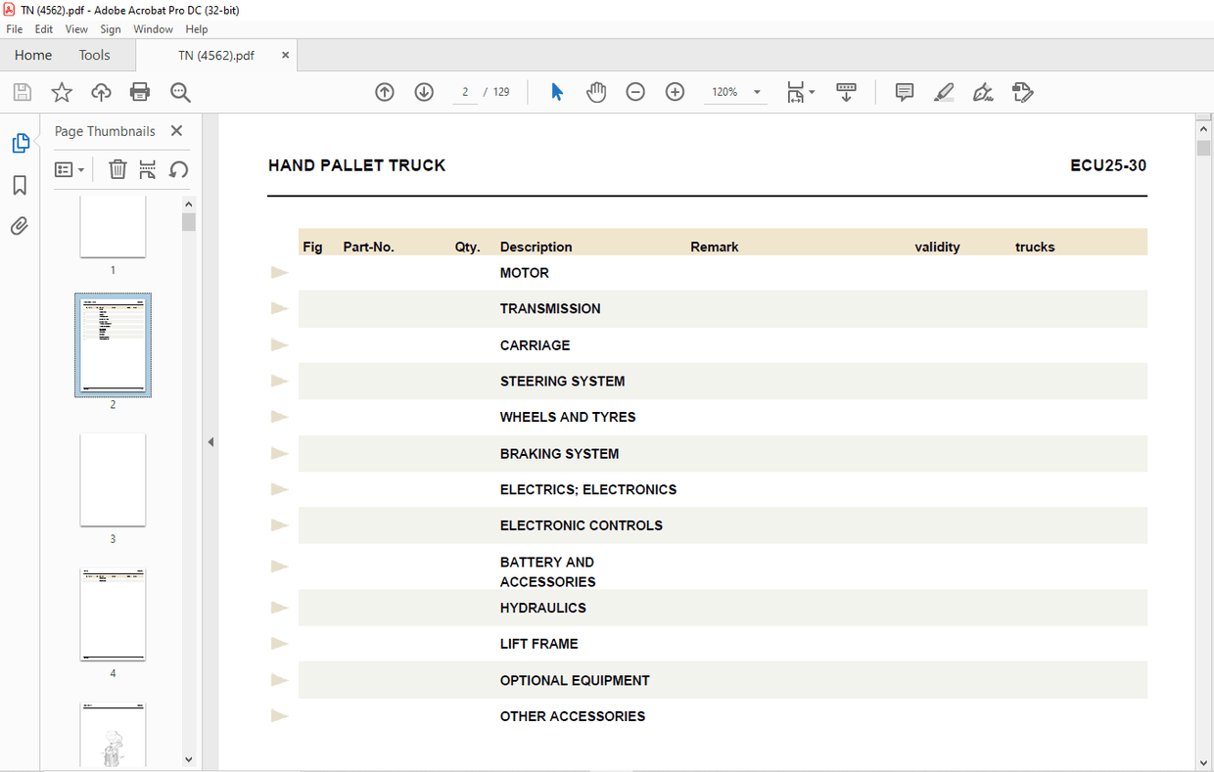Switch to the Tools tab
The width and height of the screenshot is (1214, 772).
tap(95, 55)
